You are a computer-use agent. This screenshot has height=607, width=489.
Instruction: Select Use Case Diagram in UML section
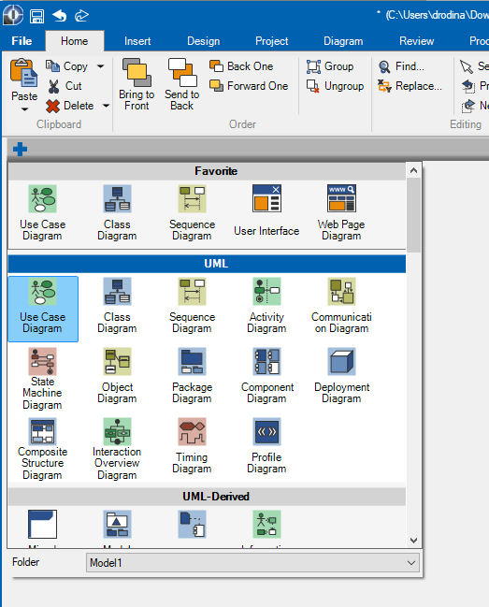[43, 309]
